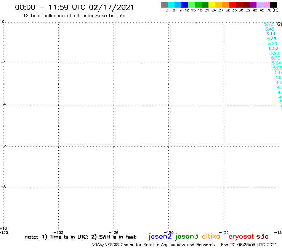
Task: Click the wave height value 3.93
Action: click(275, 53)
